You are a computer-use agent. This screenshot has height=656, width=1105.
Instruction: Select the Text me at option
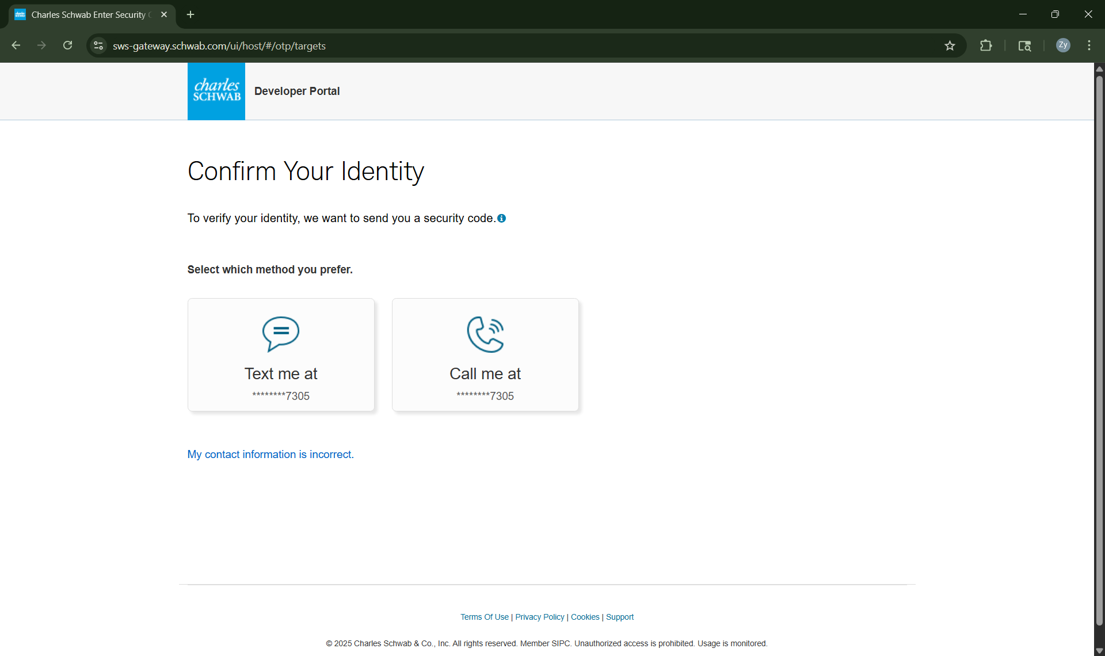281,354
